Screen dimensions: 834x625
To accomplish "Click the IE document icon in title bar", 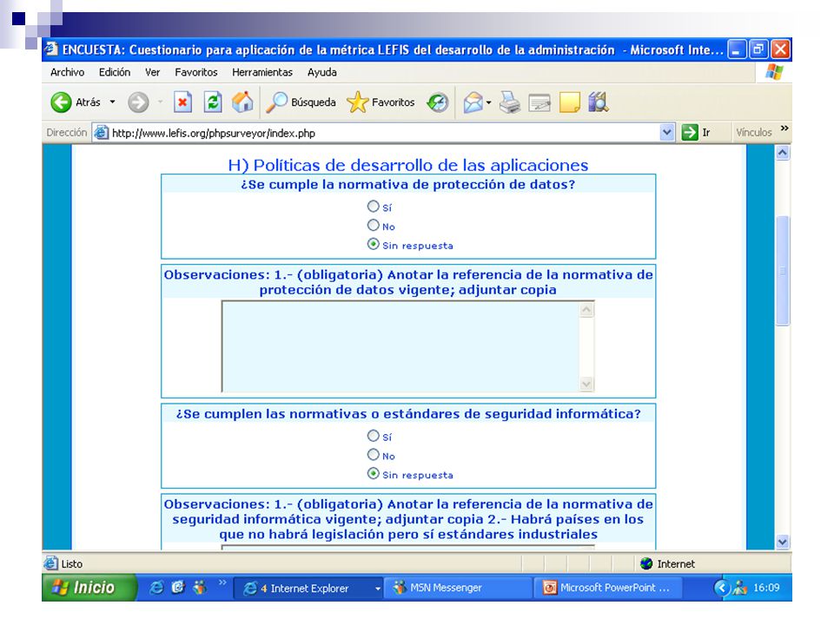I will point(51,49).
